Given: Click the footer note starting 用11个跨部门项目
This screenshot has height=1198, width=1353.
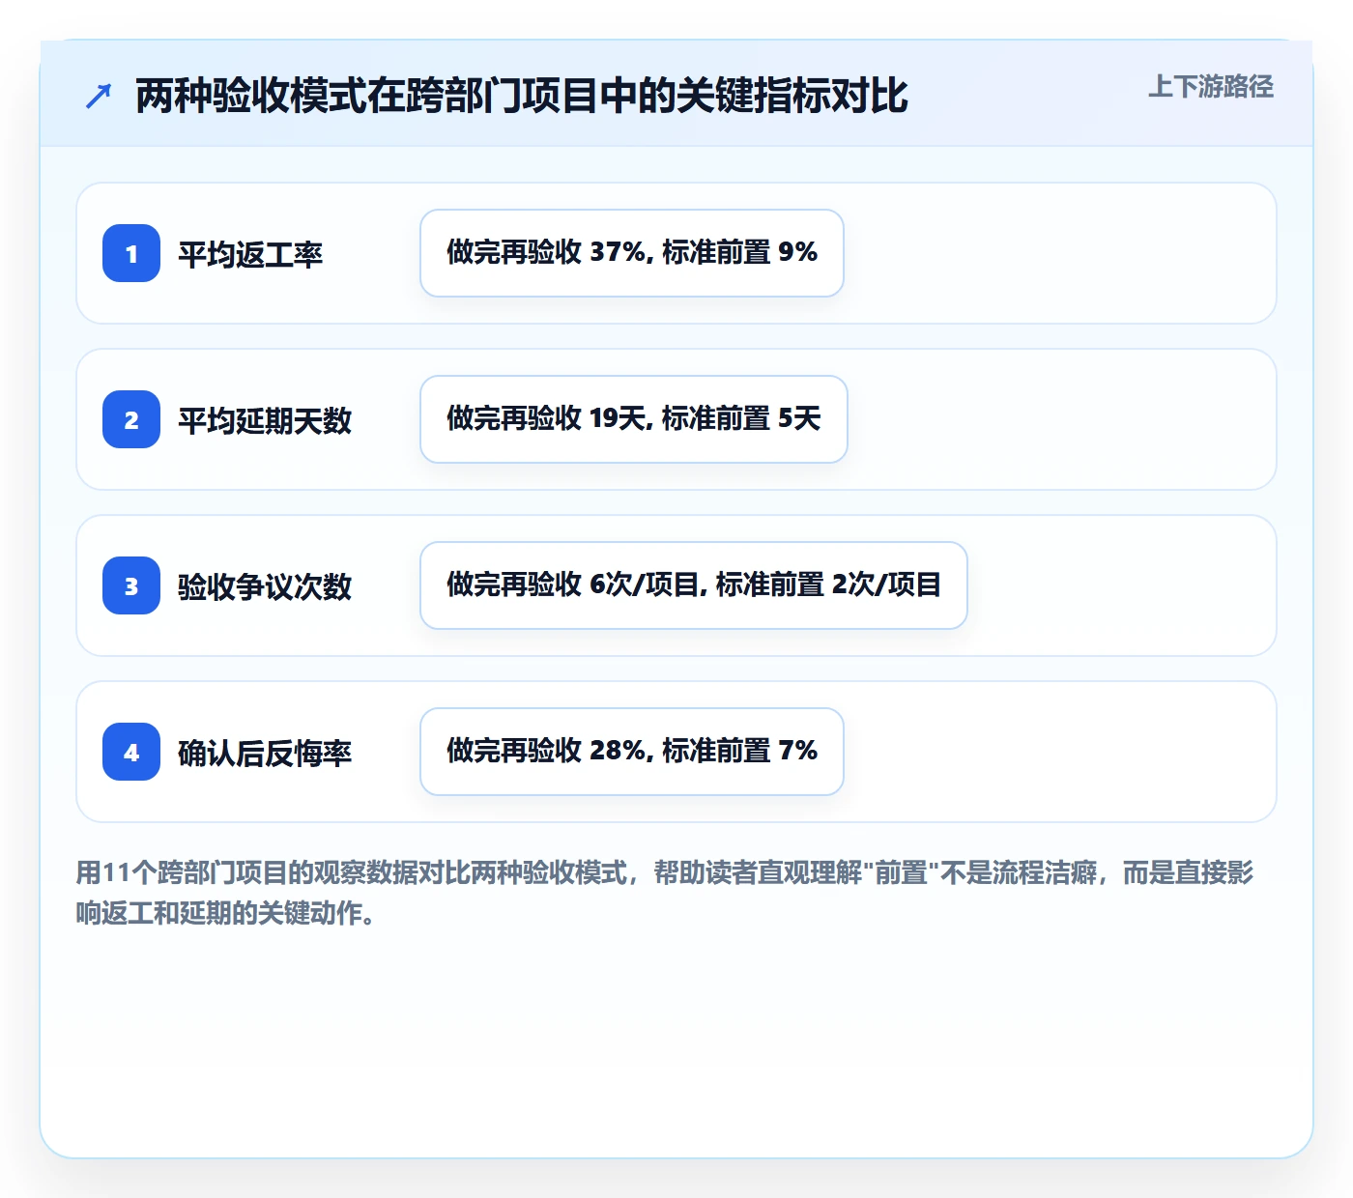Looking at the screenshot, I should pyautogui.click(x=665, y=893).
